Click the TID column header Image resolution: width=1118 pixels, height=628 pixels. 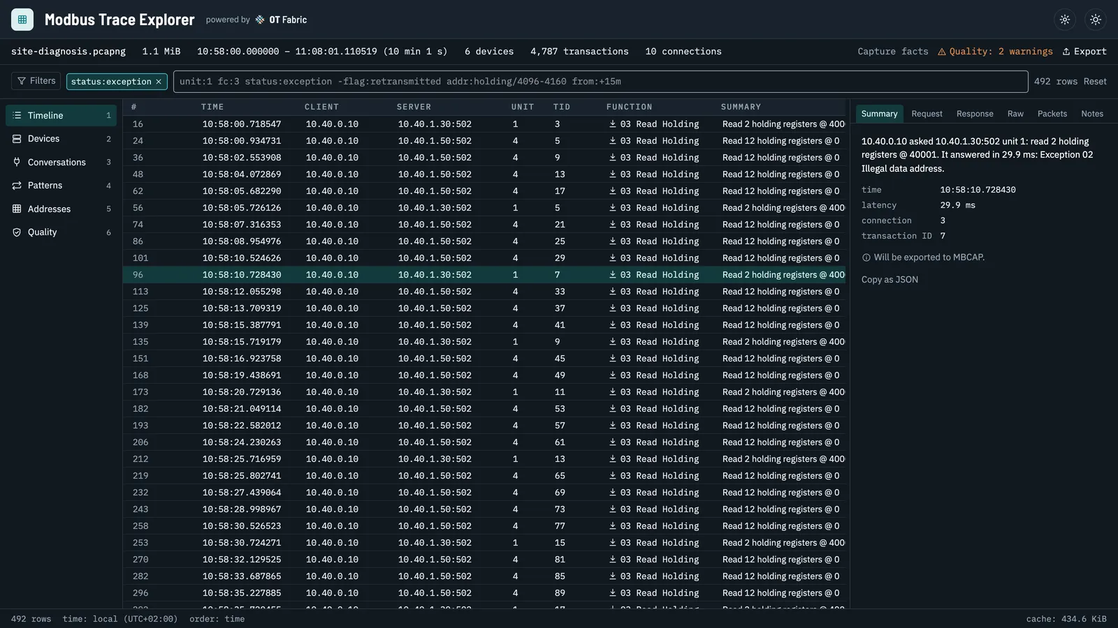pos(562,107)
